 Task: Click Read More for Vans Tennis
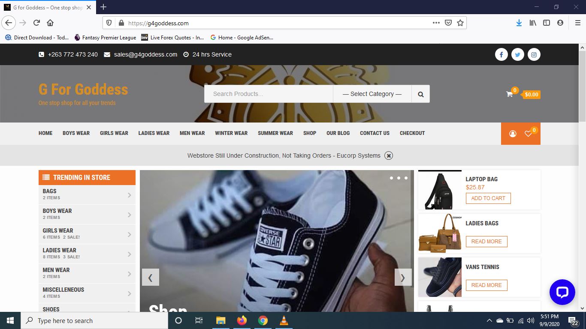(x=486, y=285)
